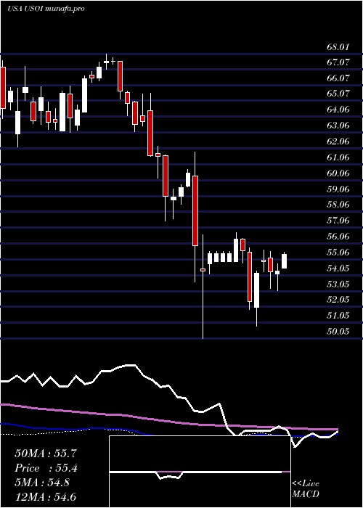Click the 54.05 price axis label
This screenshot has height=508, width=363.
[x=338, y=269]
